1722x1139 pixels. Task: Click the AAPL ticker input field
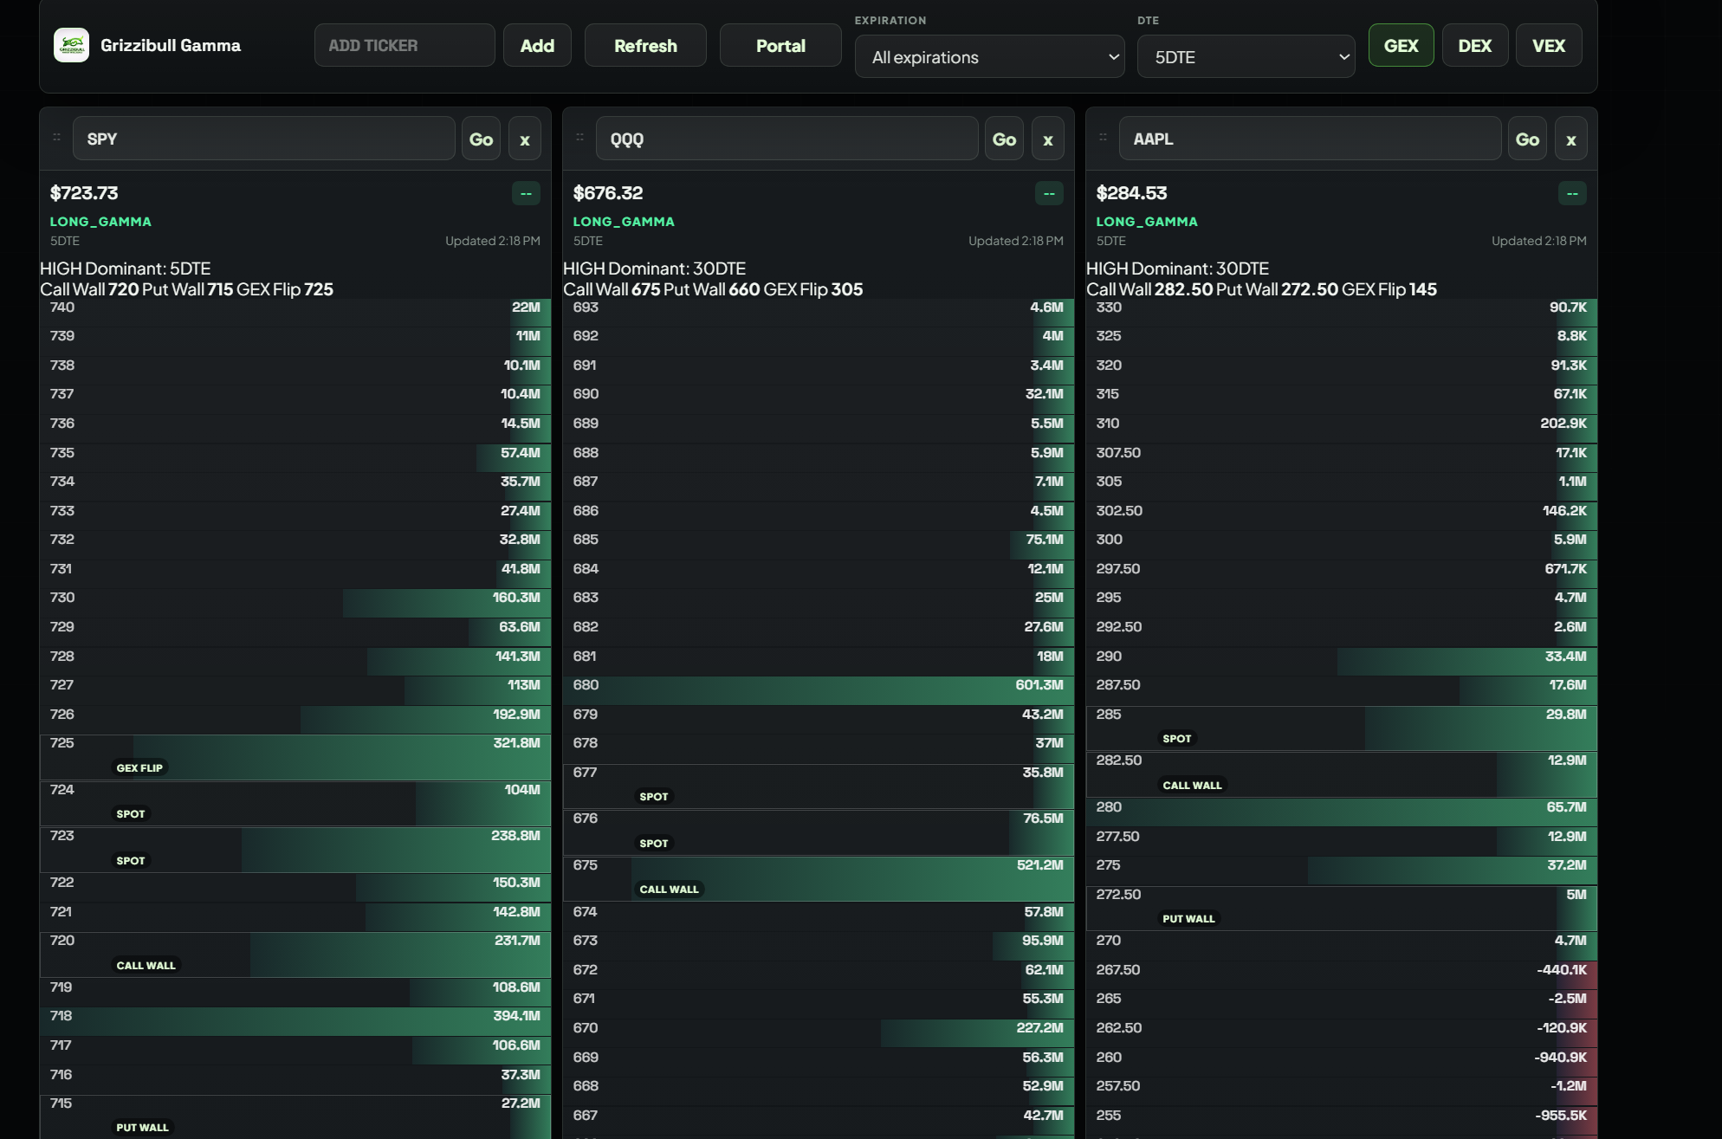tap(1311, 139)
